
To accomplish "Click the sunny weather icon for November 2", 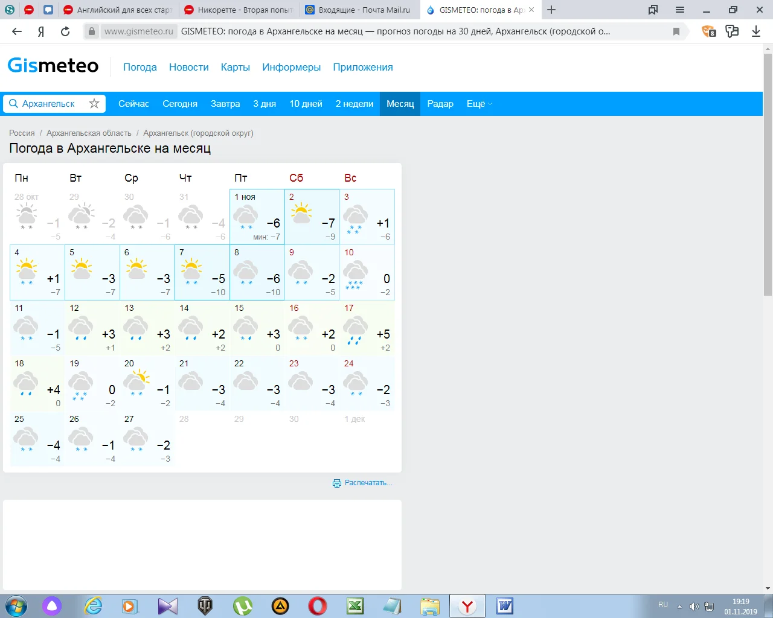I will click(300, 211).
